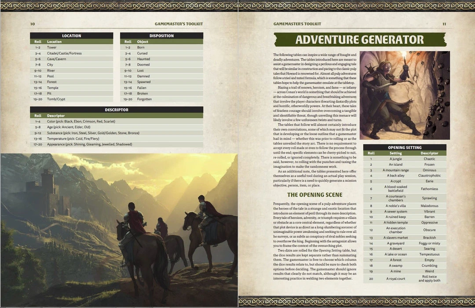The width and height of the screenshot is (475, 308).
Task: Click page number 10 on left page
Action: (33, 24)
